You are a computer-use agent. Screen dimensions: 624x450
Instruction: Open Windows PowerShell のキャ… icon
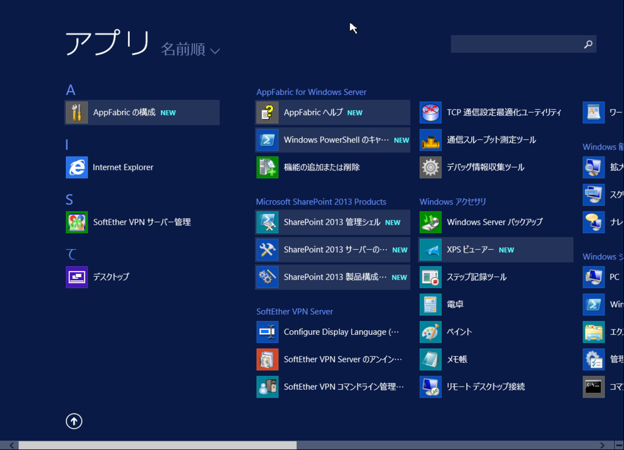pos(268,140)
